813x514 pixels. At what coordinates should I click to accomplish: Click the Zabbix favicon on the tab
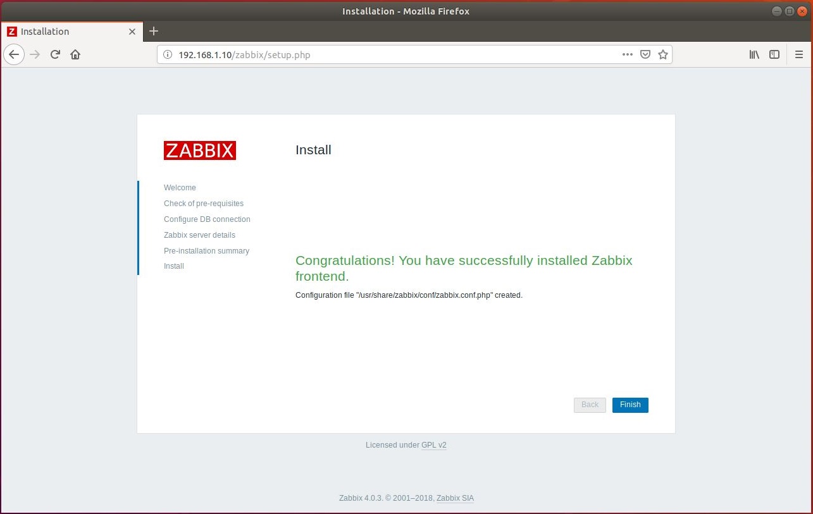tap(12, 32)
